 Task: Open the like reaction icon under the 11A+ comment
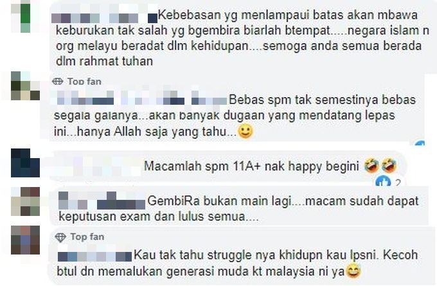383,182
